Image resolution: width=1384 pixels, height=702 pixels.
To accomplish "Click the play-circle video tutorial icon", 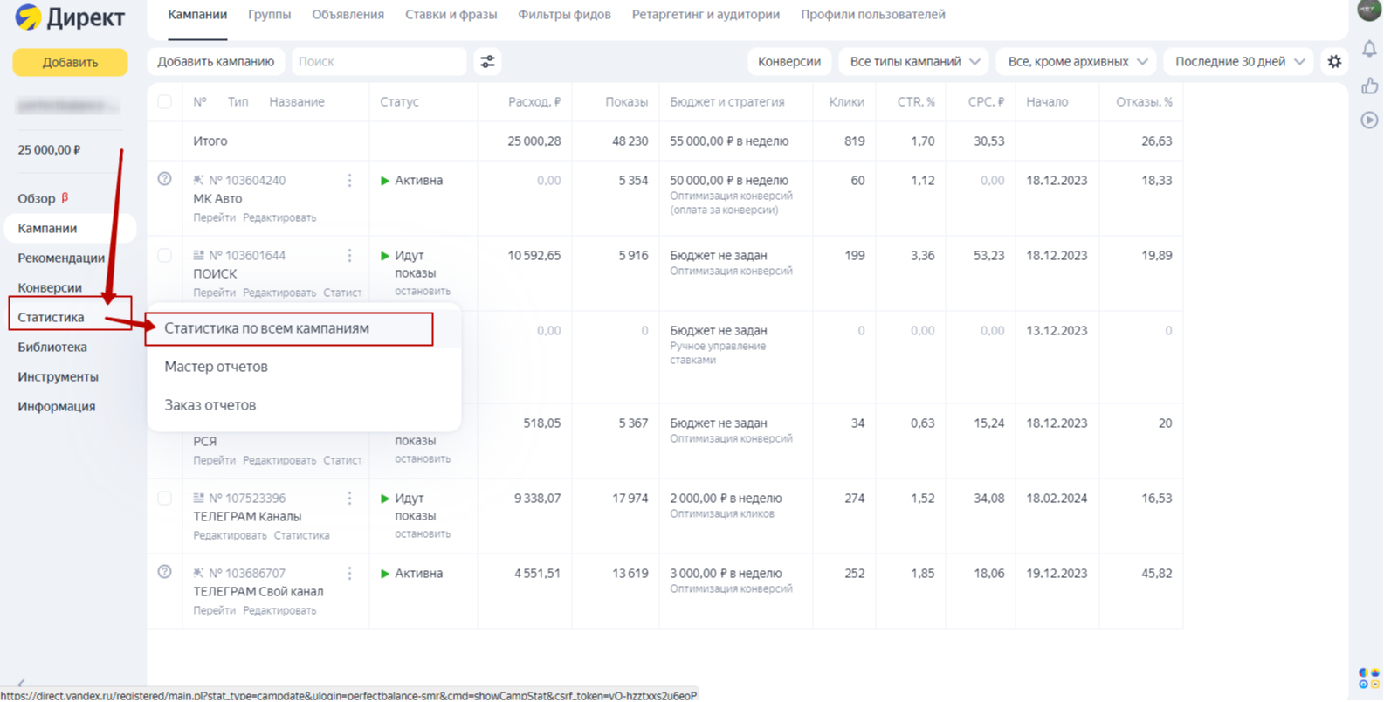I will (x=1369, y=120).
